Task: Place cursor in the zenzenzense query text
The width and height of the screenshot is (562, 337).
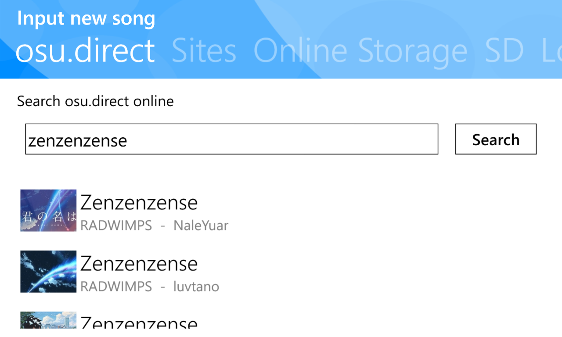Action: [x=78, y=140]
